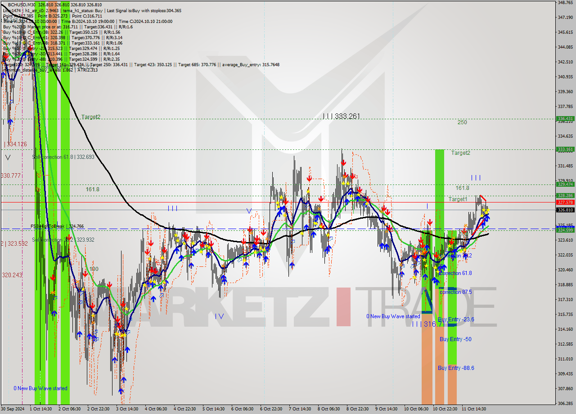Image resolution: width=576 pixels, height=414 pixels.
Task: Click the '7 Oct 14:30' time axis label
Action: pyautogui.click(x=300, y=409)
